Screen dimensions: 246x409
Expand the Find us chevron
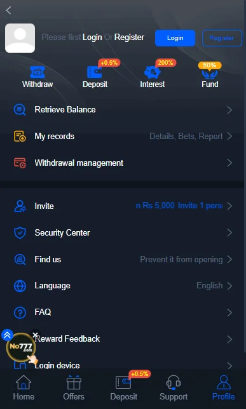tap(229, 259)
